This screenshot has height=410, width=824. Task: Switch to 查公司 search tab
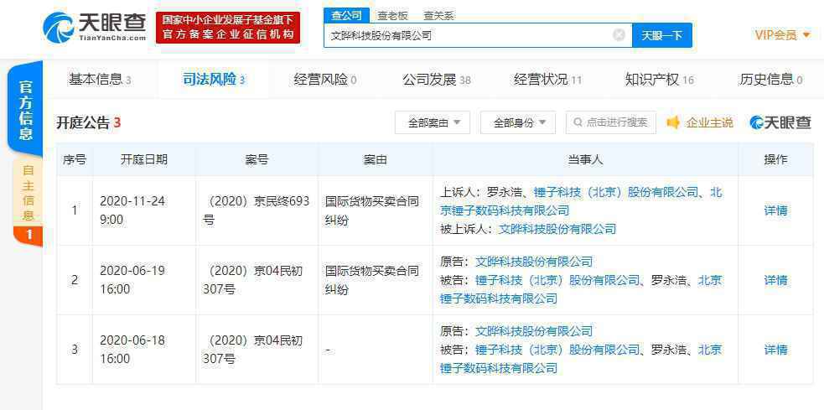[x=346, y=16]
